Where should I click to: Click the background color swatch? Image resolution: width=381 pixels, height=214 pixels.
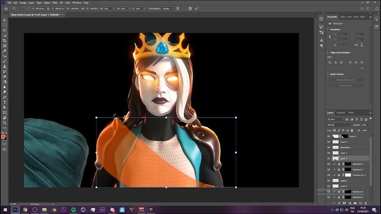5,139
